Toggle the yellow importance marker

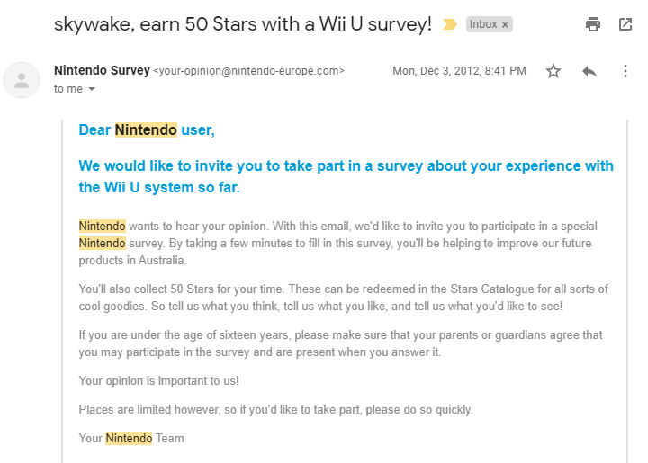[450, 24]
